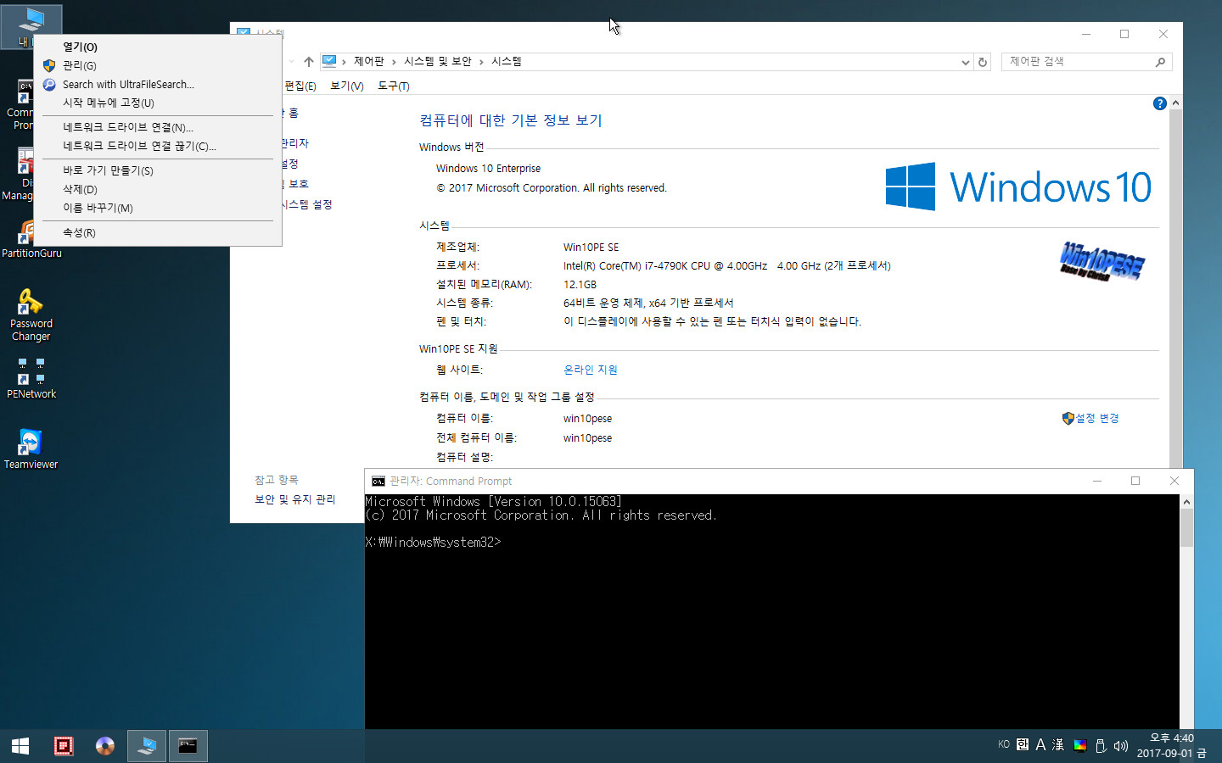Select the Command Prompt desktop shortcut icon
1222x763 pixels.
pos(19,105)
